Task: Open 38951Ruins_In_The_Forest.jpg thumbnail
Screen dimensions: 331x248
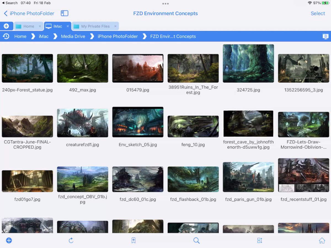Action: tap(193, 68)
